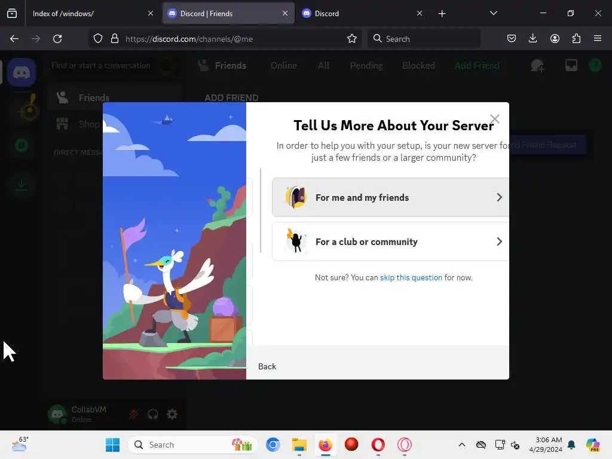The width and height of the screenshot is (612, 459).
Task: Open the list all tabs dropdown arrow
Action: pos(493,13)
